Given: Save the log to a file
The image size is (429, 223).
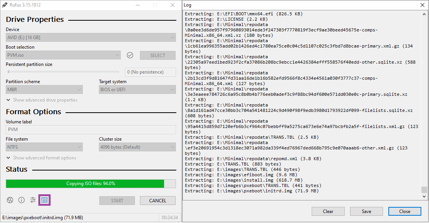Looking at the screenshot, I should 367,211.
